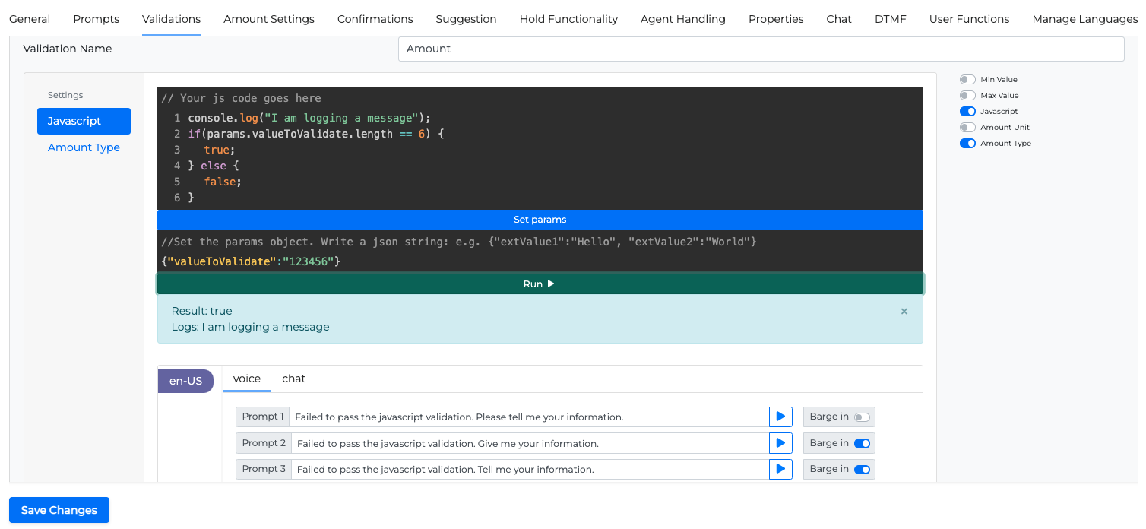The height and width of the screenshot is (529, 1146).
Task: Disable the Javascript validation toggle
Action: click(967, 112)
